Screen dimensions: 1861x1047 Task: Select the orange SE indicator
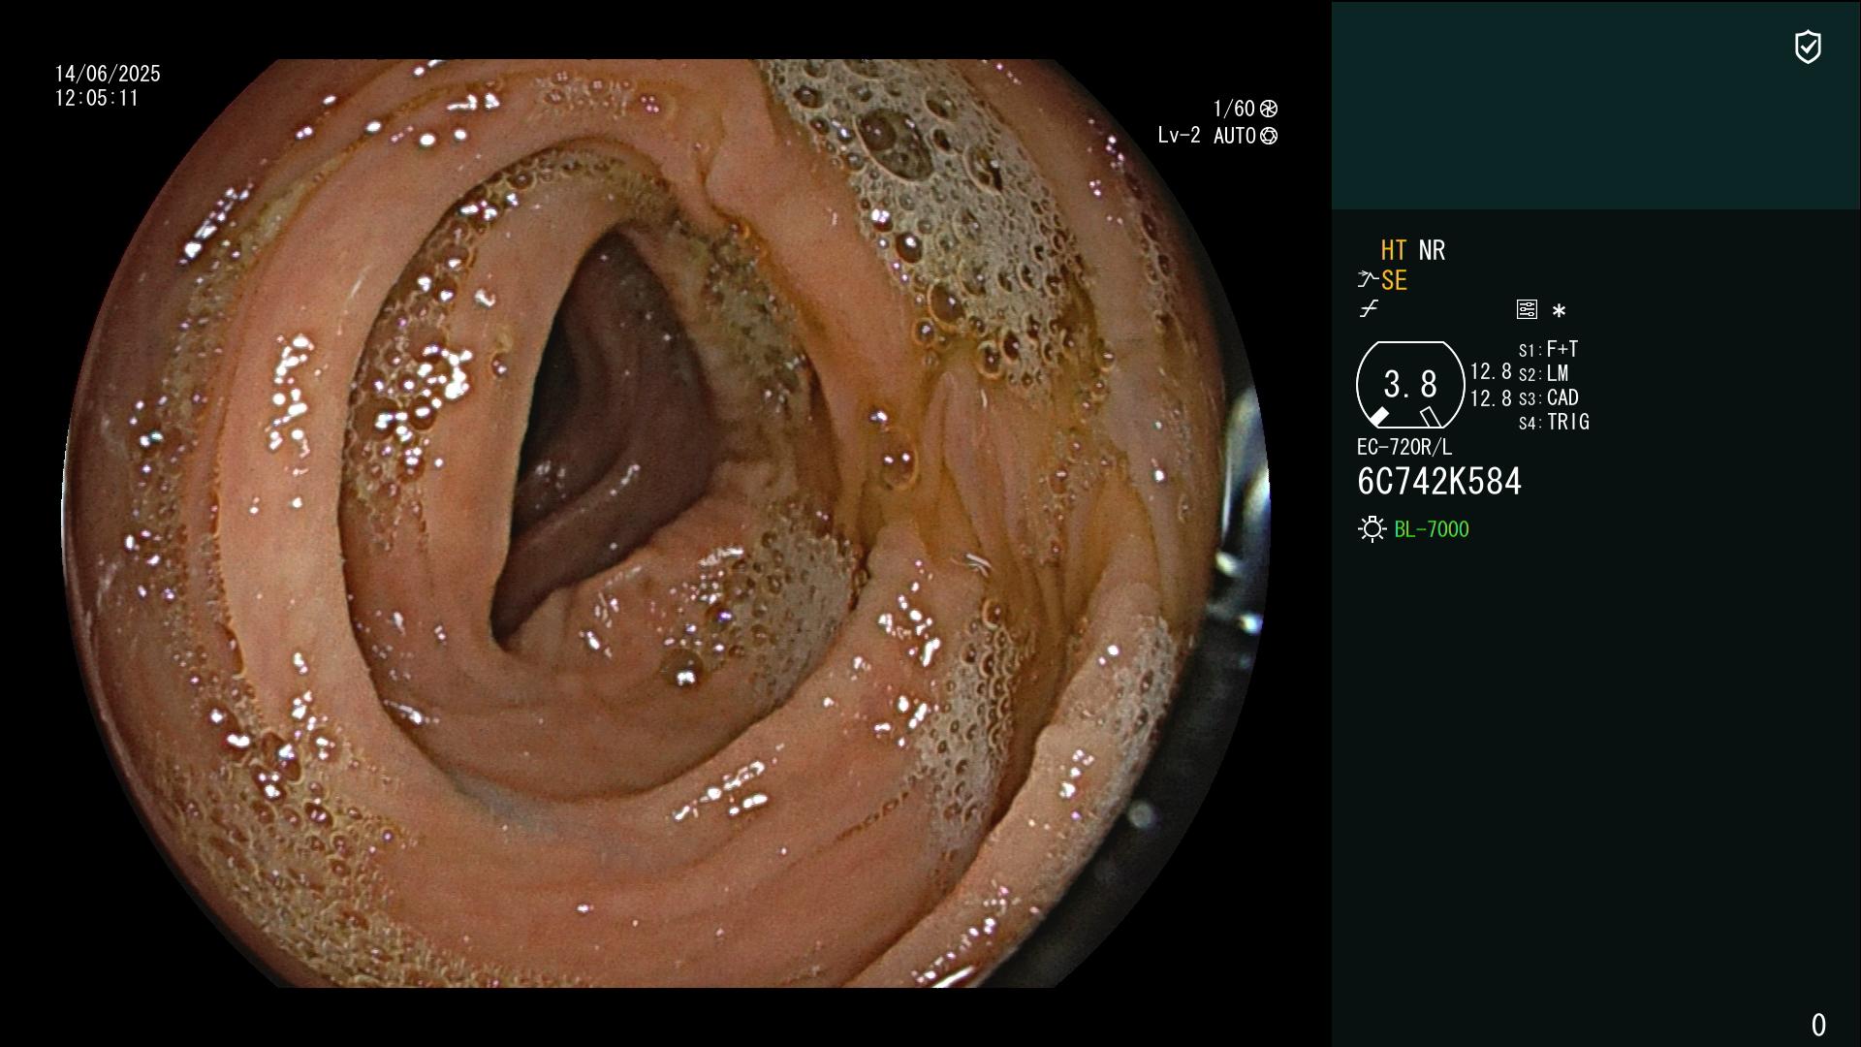click(x=1394, y=281)
